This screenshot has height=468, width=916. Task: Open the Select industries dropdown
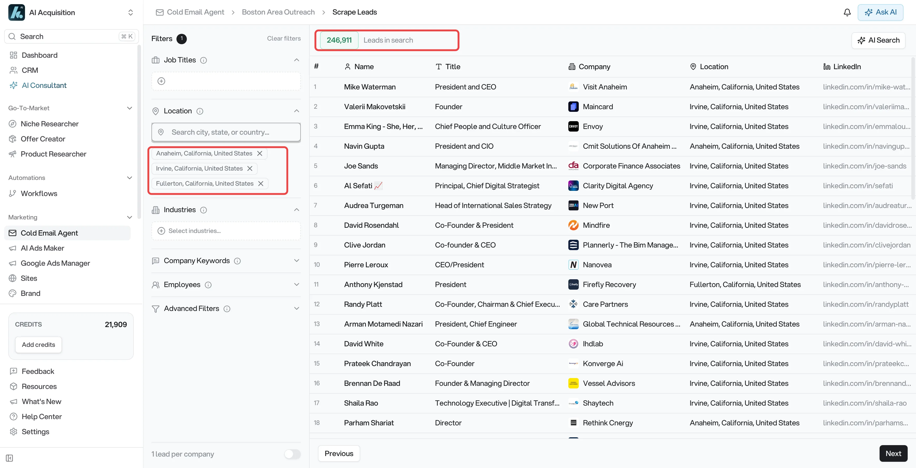pos(226,231)
